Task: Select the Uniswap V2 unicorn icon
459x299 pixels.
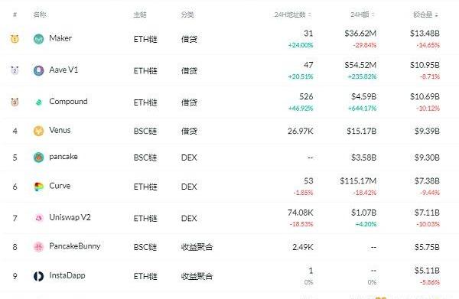Action: [39, 218]
